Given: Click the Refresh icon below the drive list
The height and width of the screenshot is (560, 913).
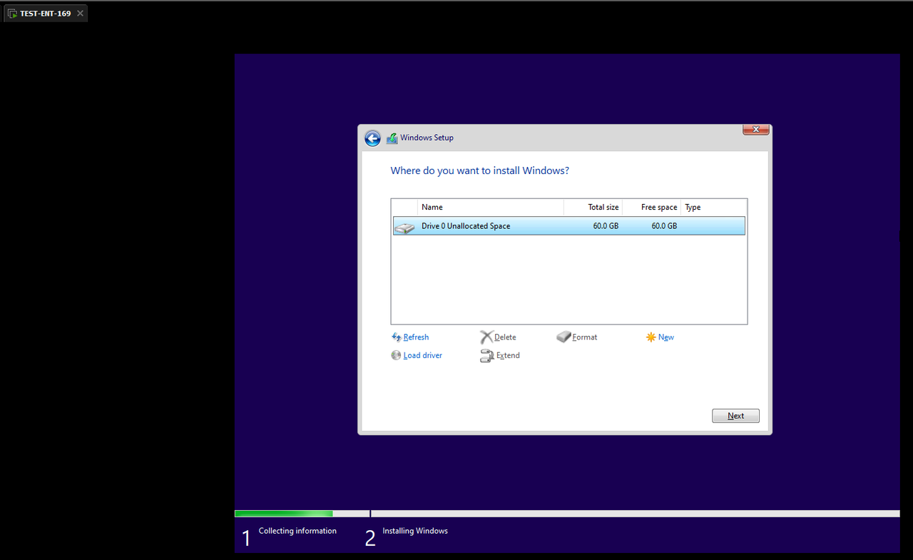Looking at the screenshot, I should (x=397, y=337).
